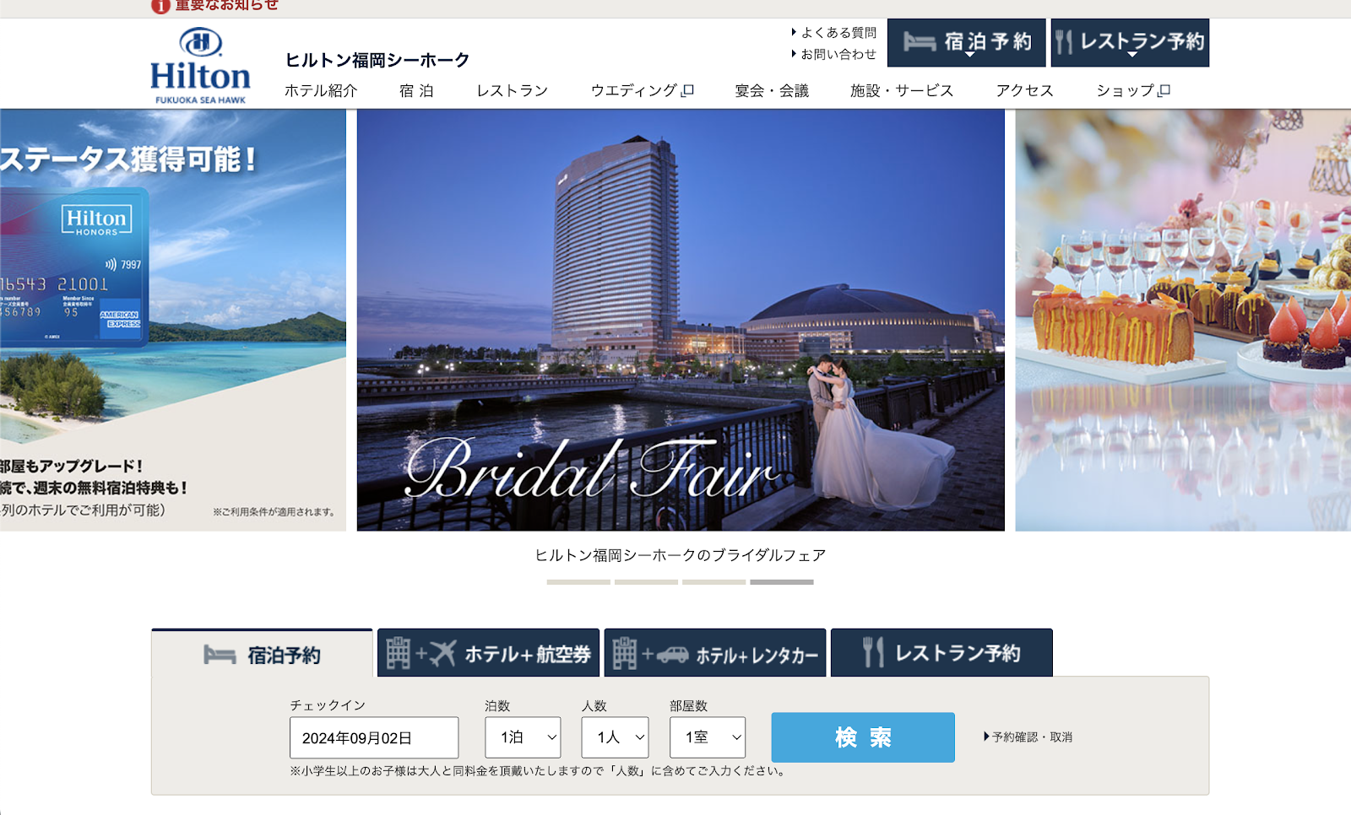This screenshot has width=1351, height=815.
Task: Expand the header レストラン予約 dropdown button
Action: pos(1130,42)
